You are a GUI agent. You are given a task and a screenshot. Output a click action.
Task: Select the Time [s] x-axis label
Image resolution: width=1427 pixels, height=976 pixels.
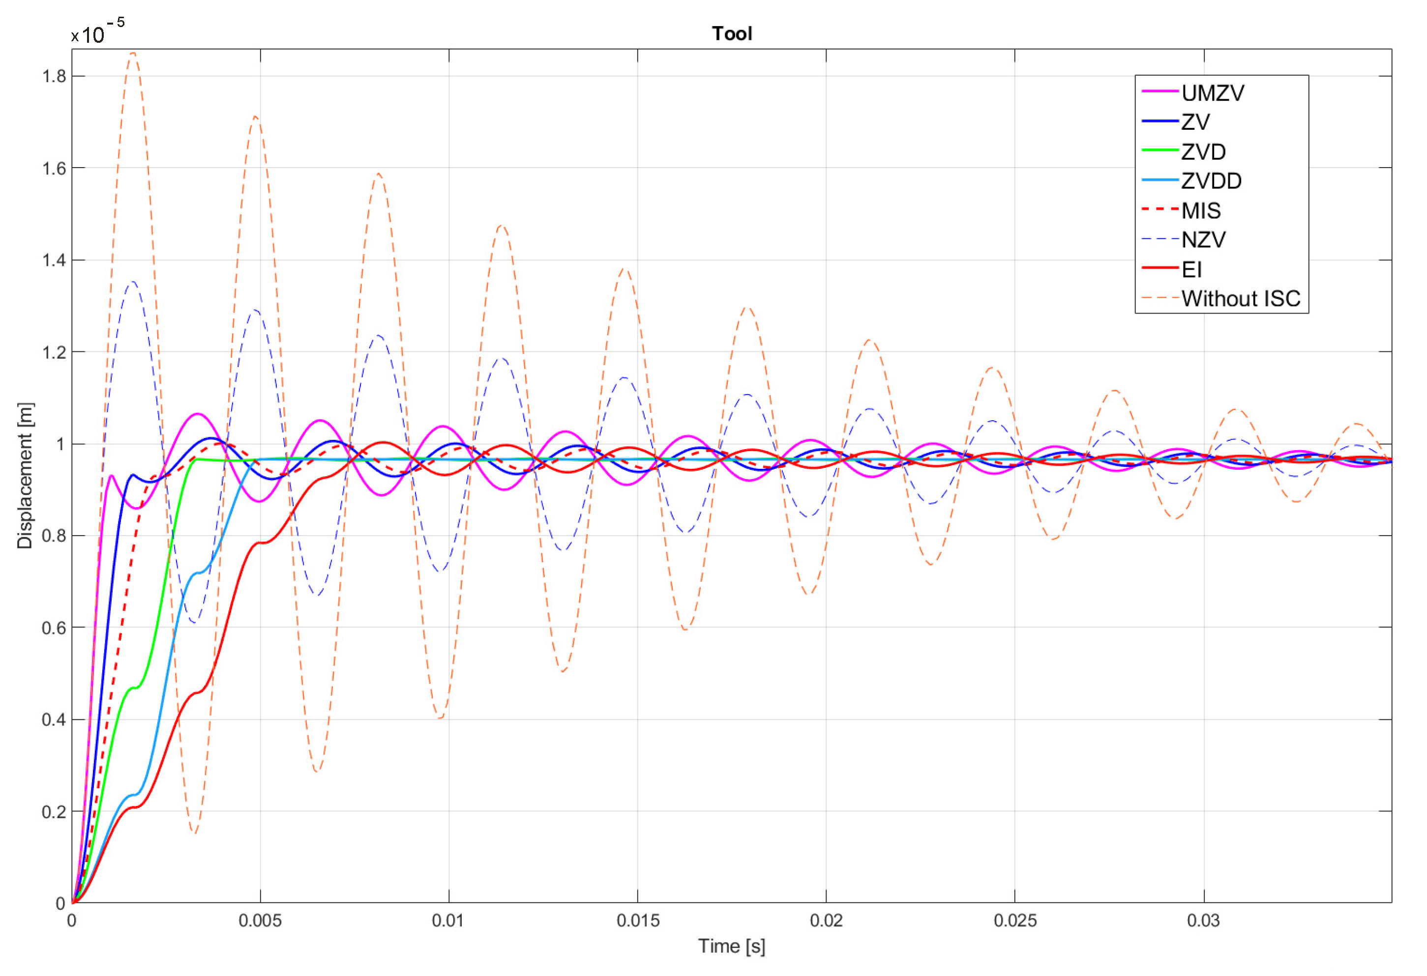(731, 946)
